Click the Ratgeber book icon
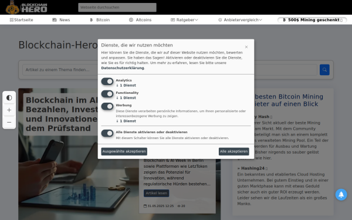This screenshot has width=352, height=220. click(172, 20)
